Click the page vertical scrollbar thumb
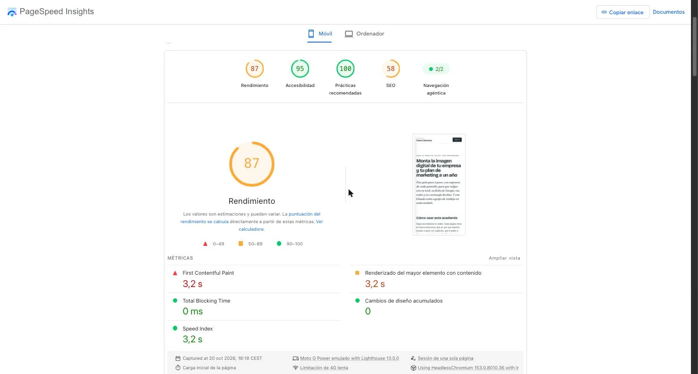The image size is (698, 374). click(695, 46)
